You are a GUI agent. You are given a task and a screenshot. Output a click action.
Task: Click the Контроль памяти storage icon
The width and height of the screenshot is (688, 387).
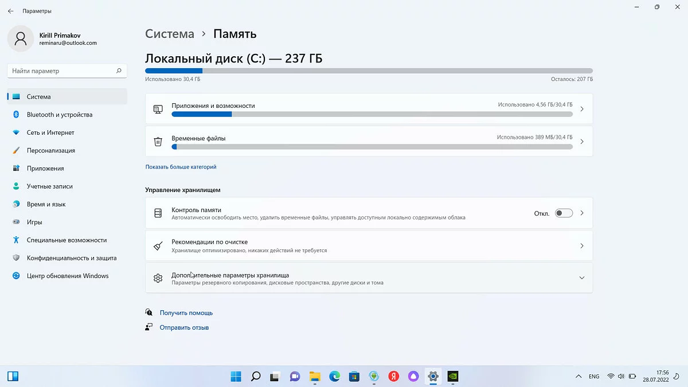click(x=158, y=213)
